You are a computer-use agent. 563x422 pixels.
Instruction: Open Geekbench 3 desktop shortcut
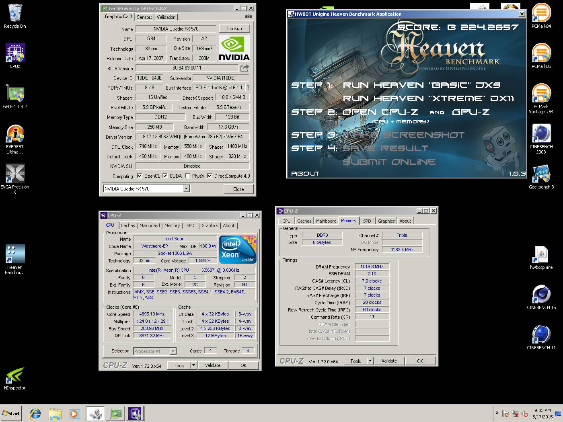pos(541,177)
